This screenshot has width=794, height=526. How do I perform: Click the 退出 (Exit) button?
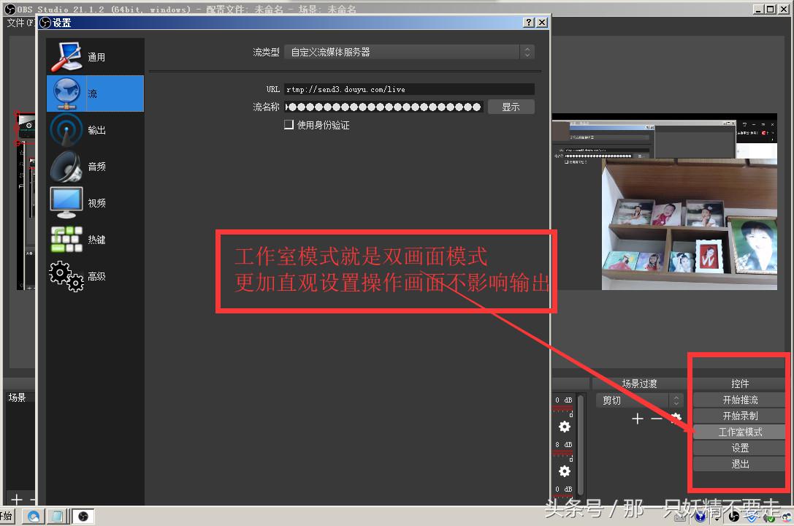pyautogui.click(x=739, y=463)
